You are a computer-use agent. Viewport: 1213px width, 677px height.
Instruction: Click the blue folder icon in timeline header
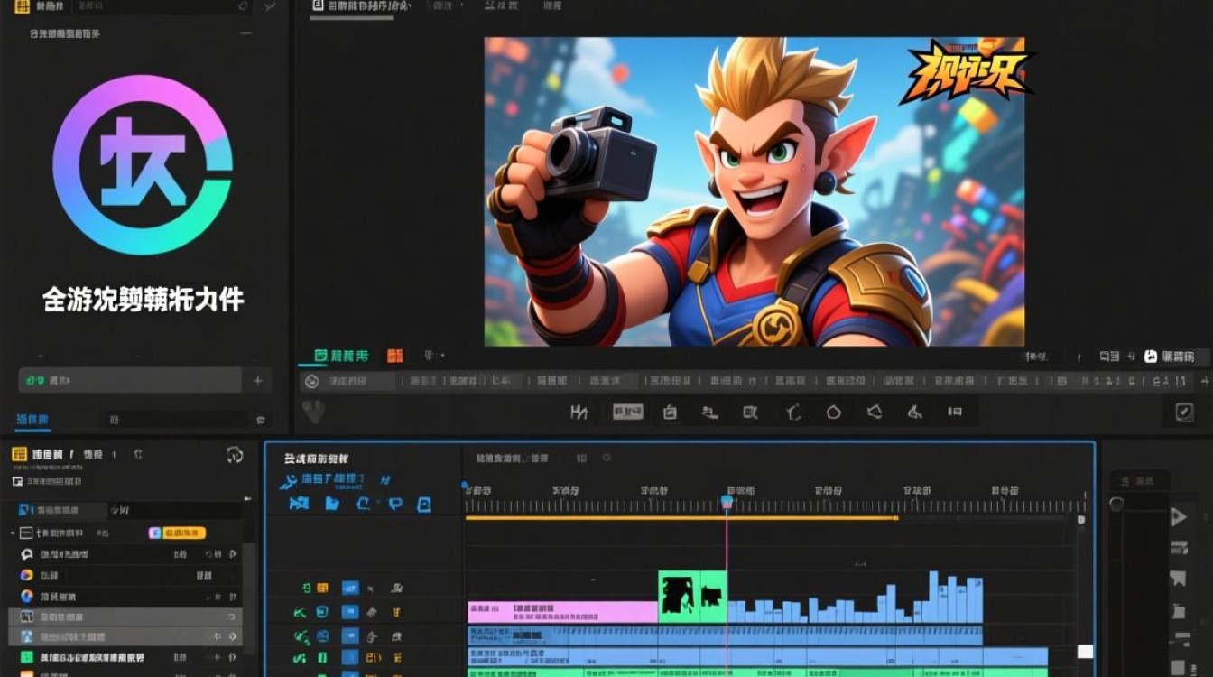tap(332, 504)
